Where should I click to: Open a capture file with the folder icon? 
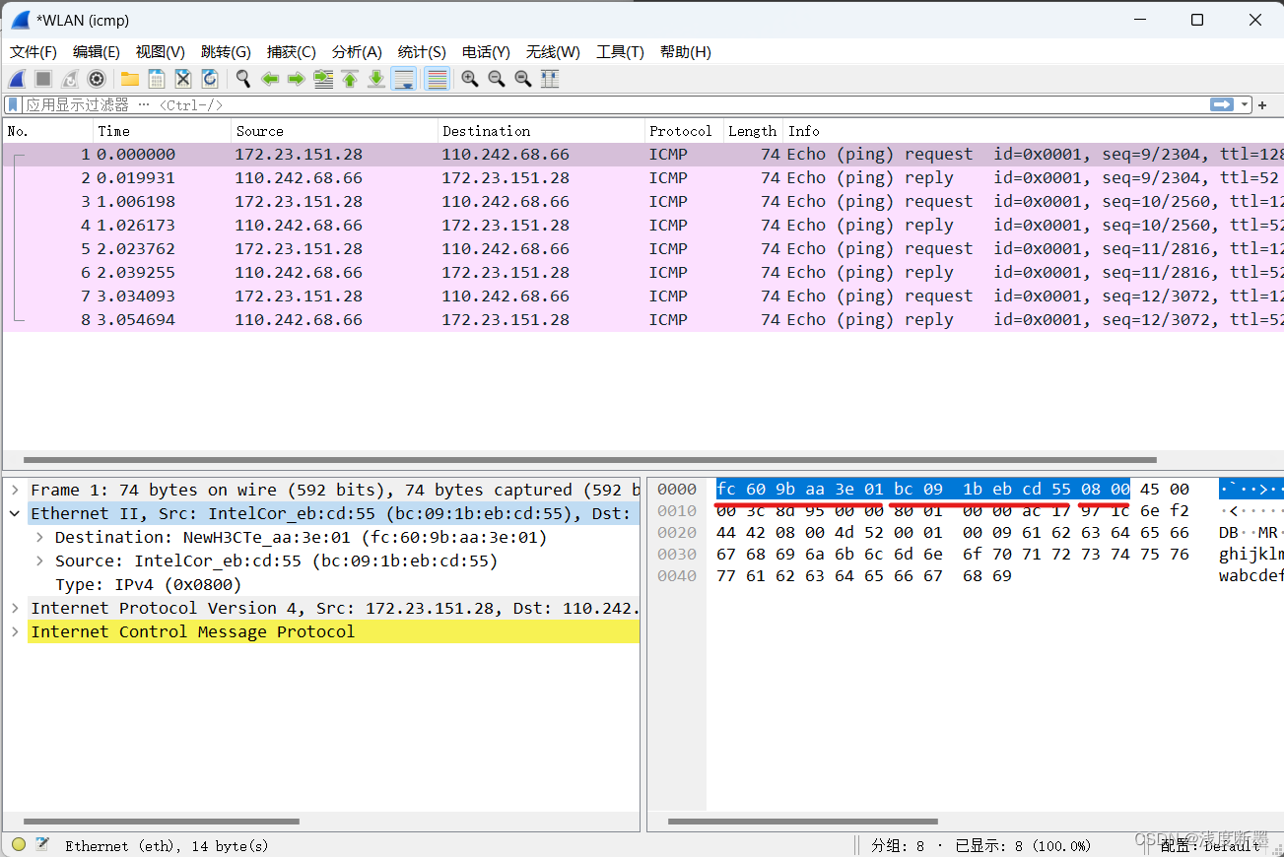click(x=129, y=79)
